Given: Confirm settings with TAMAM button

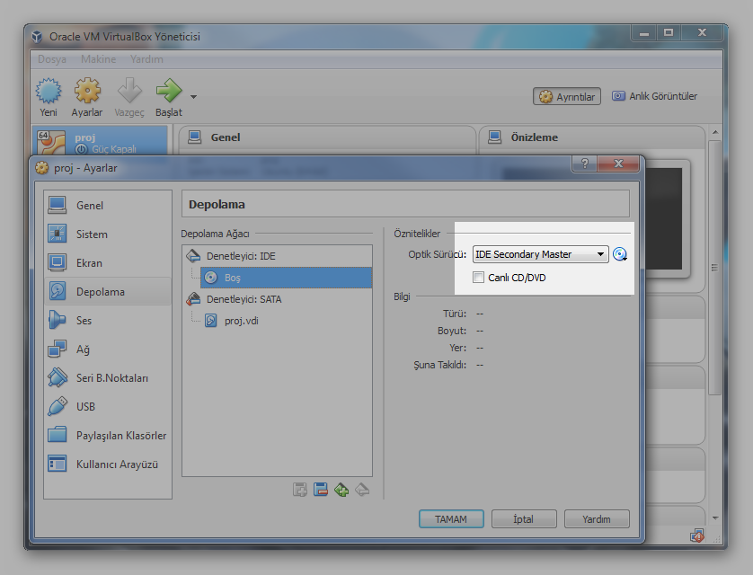Looking at the screenshot, I should 451,519.
